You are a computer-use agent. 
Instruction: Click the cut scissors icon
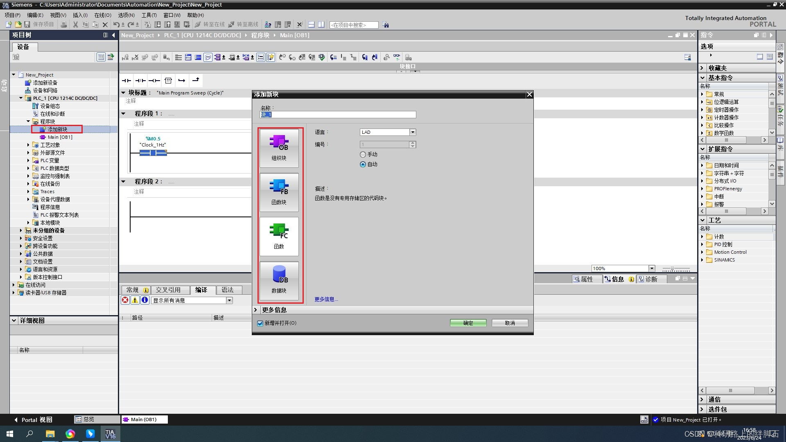tap(75, 25)
